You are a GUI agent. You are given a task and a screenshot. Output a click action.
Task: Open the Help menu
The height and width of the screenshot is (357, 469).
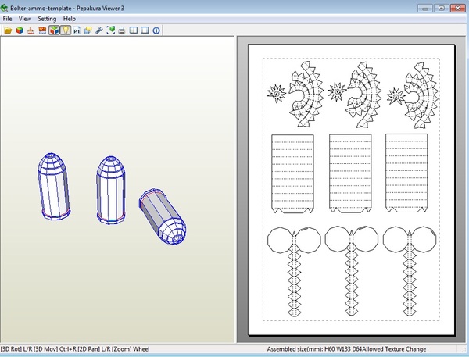click(x=70, y=18)
